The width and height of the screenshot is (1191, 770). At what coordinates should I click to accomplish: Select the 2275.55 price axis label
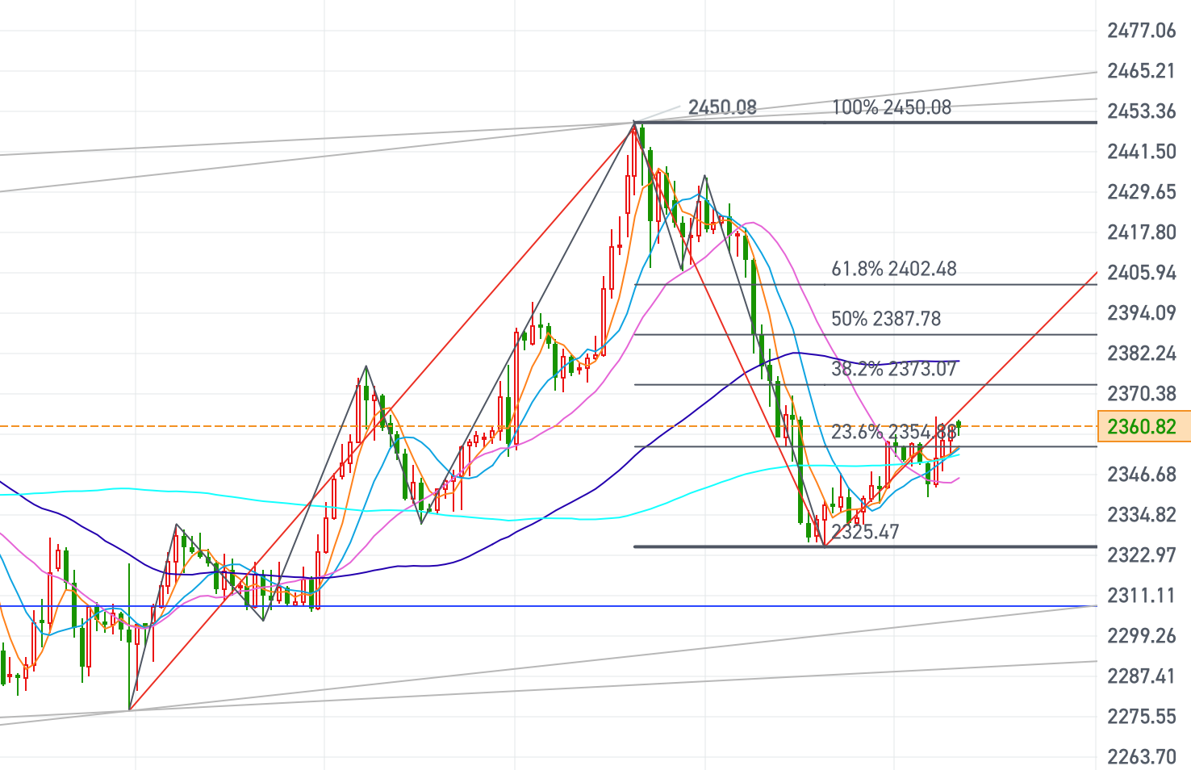pyautogui.click(x=1142, y=717)
